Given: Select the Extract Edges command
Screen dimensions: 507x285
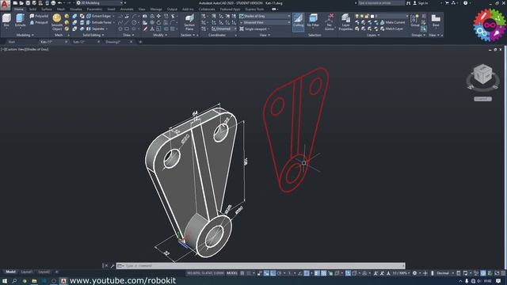Looking at the screenshot, I should pyautogui.click(x=99, y=16).
